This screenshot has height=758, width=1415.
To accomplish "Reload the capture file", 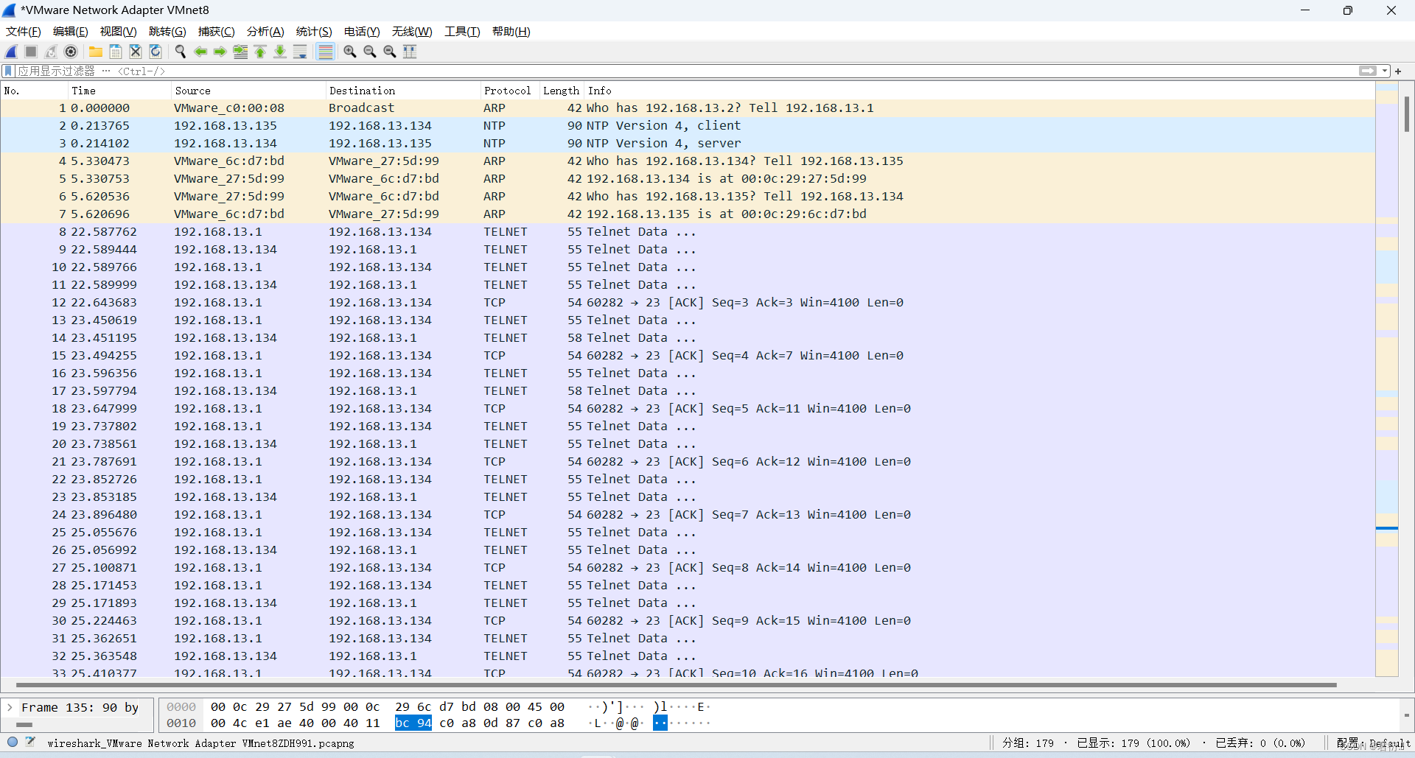I will [156, 52].
